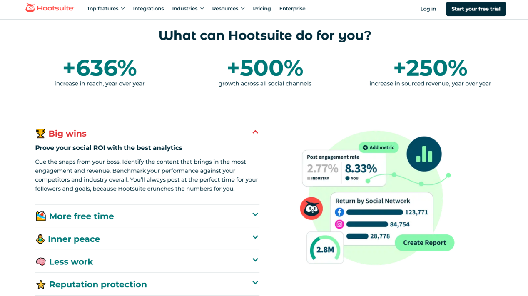Click the bar chart circle icon

[424, 154]
